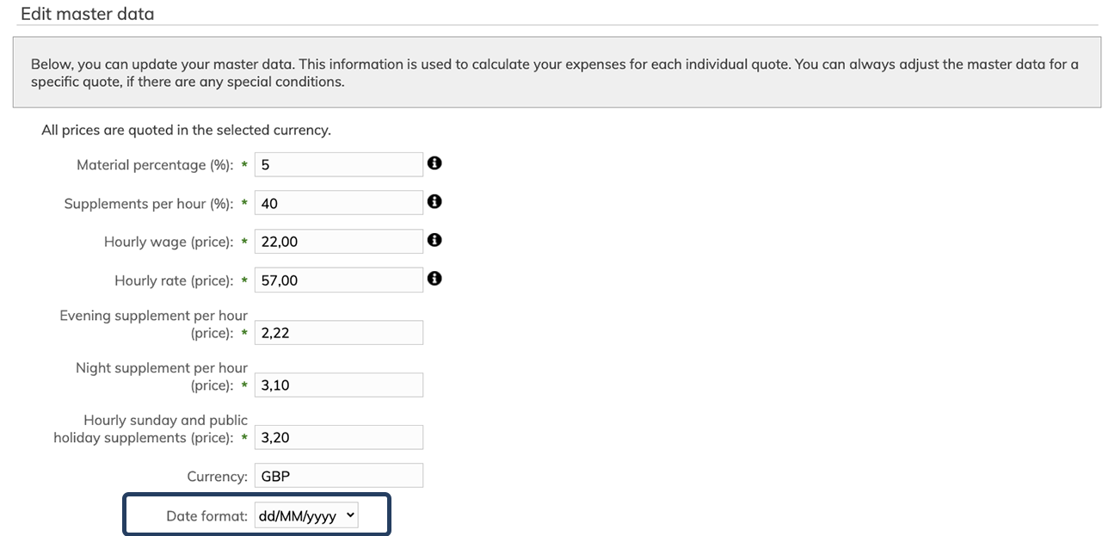This screenshot has width=1115, height=536.
Task: Click info icon next to Supplements per hour
Action: tap(434, 201)
